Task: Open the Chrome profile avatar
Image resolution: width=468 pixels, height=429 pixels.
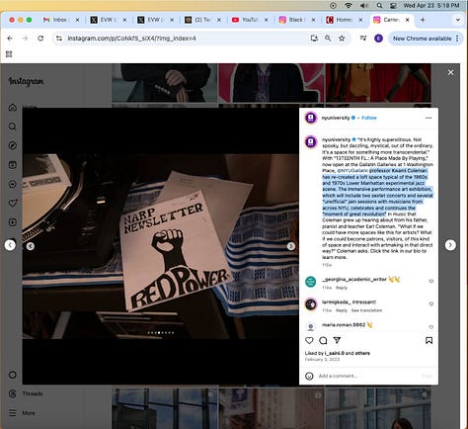Action: point(378,39)
